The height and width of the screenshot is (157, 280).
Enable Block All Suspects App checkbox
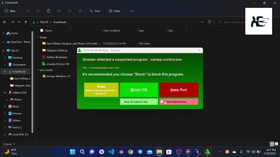coord(122,102)
